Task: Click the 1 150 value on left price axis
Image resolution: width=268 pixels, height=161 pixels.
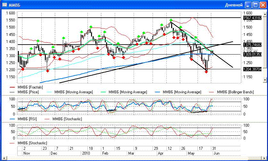Action: [x=11, y=77]
